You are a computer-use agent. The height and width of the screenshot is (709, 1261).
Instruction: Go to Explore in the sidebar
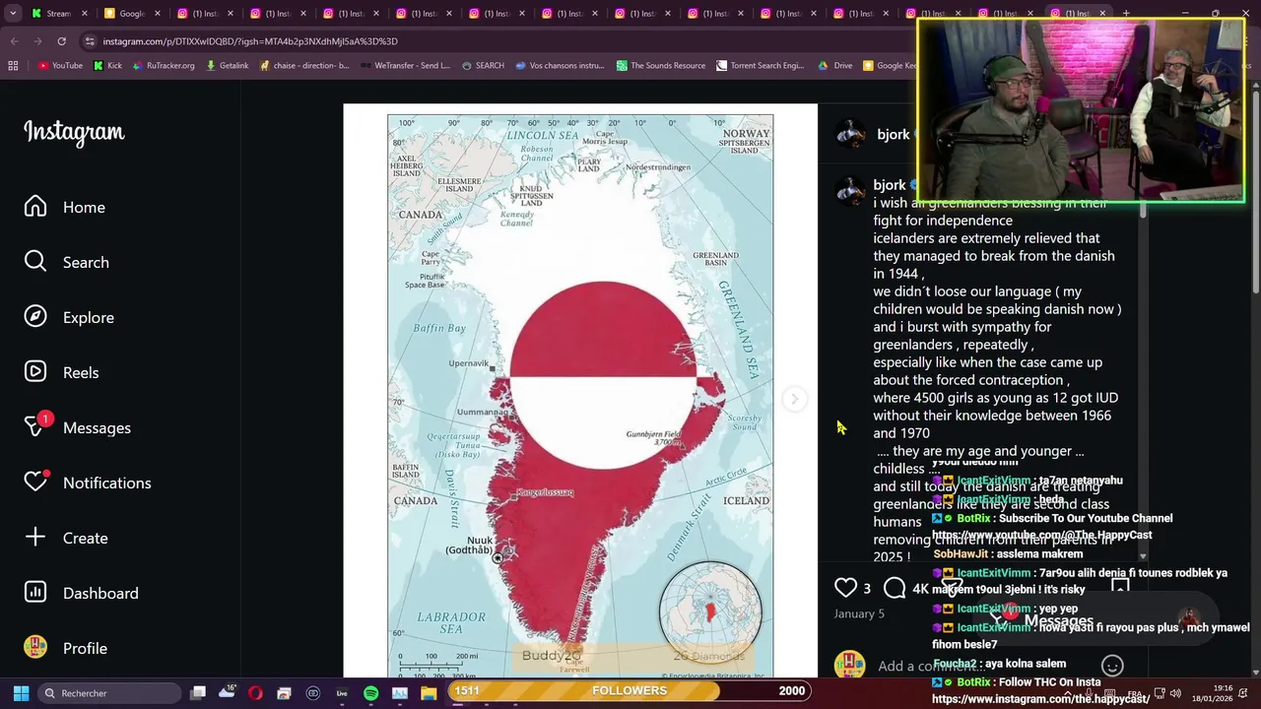[69, 317]
